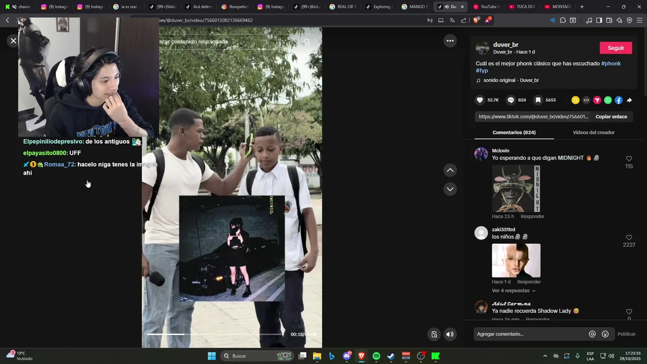Switch to Videos del creador tab
Image resolution: width=647 pixels, height=364 pixels.
593,132
